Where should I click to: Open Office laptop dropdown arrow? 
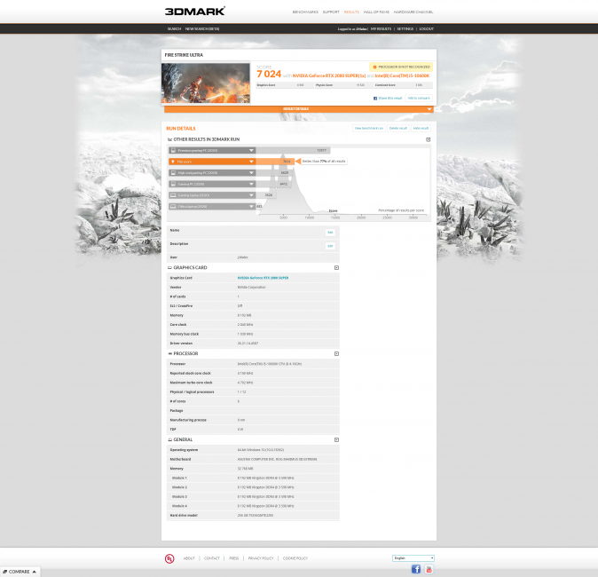[x=251, y=207]
